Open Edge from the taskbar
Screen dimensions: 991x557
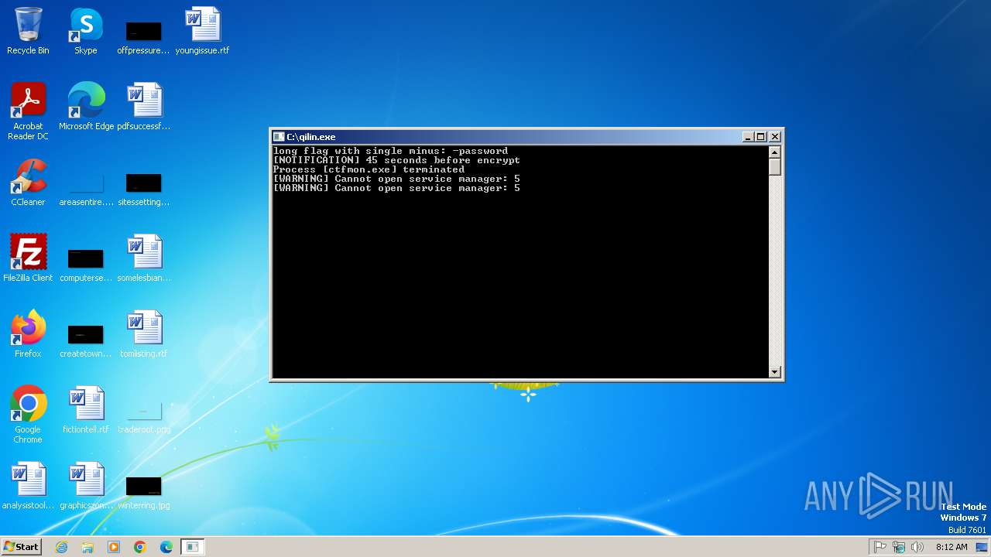tap(166, 547)
